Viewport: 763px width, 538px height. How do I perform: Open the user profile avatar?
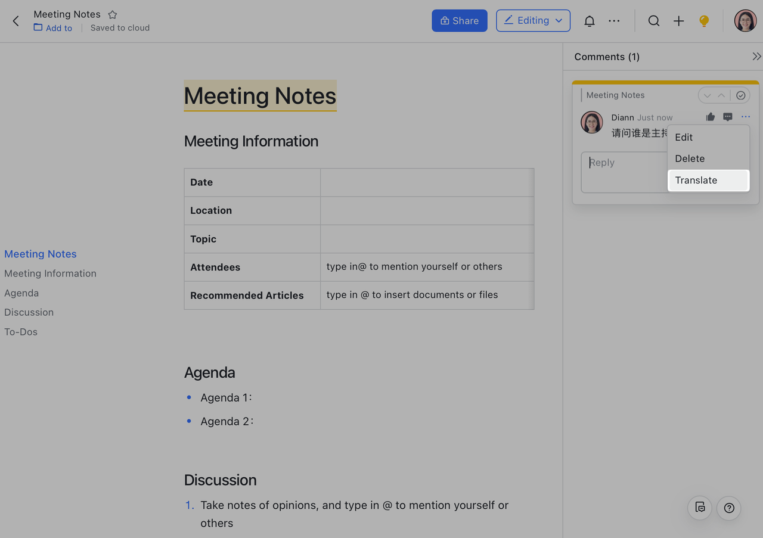(745, 21)
